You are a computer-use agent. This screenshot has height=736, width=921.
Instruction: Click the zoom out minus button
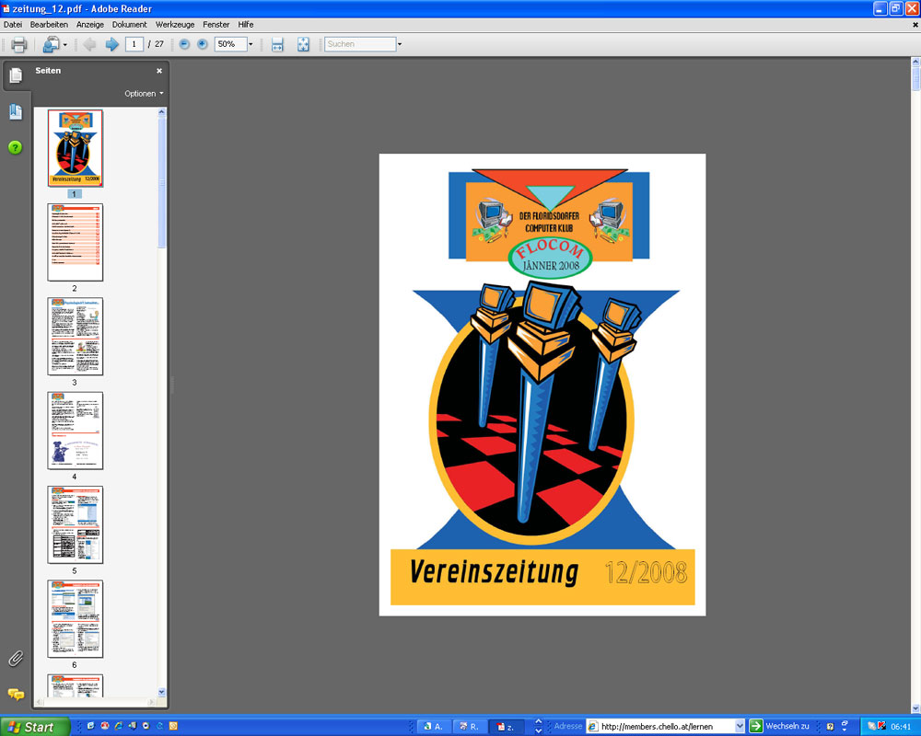(x=184, y=44)
